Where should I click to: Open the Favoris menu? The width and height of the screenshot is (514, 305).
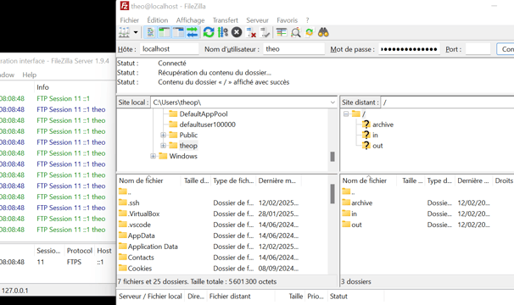pos(288,20)
